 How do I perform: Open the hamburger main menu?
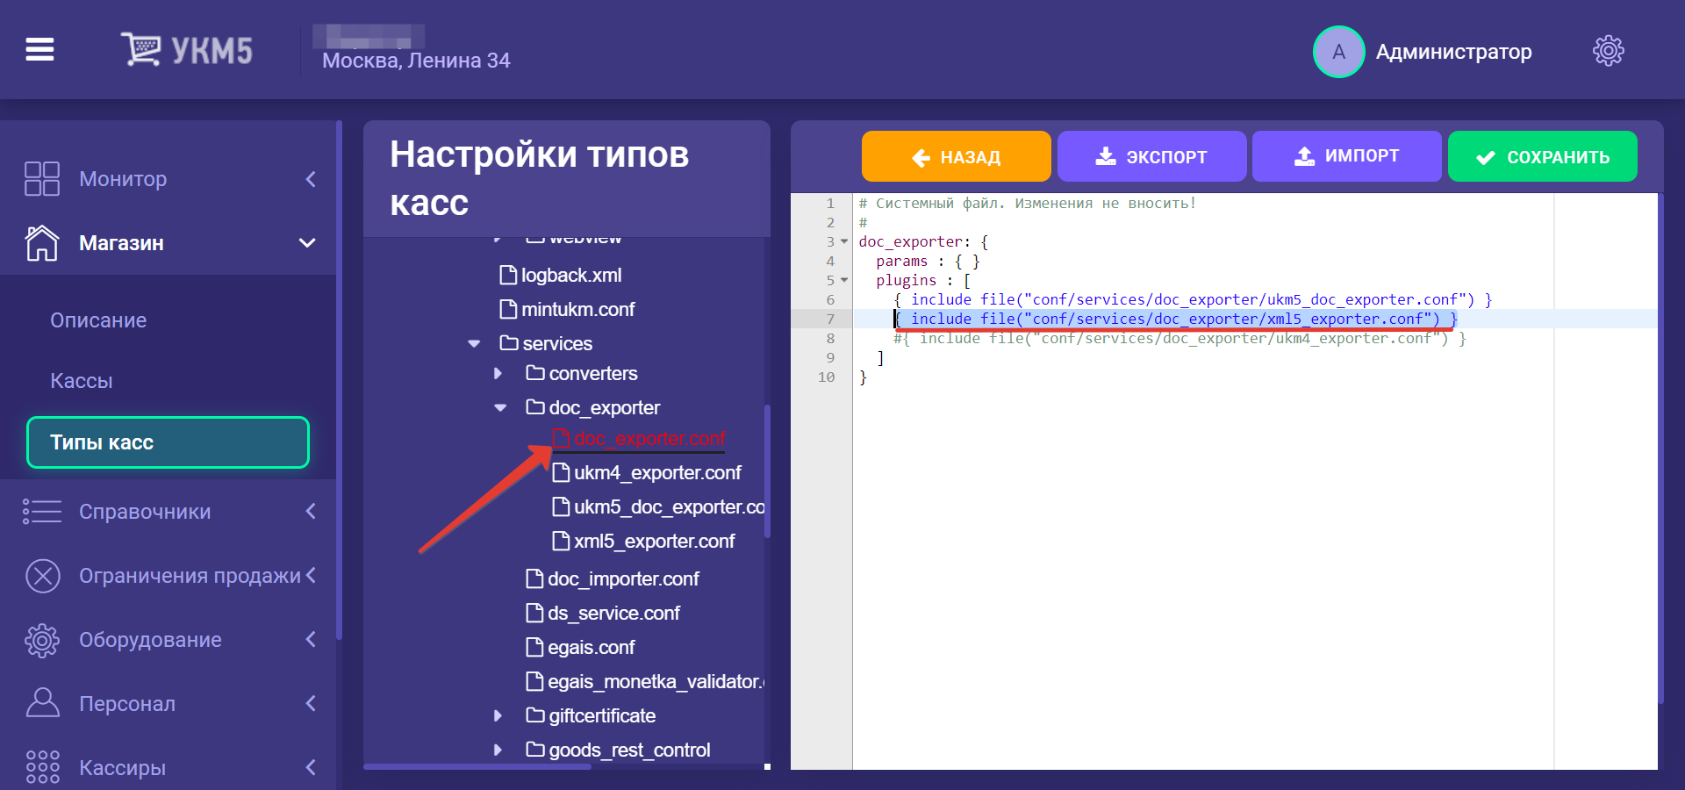pos(39,50)
